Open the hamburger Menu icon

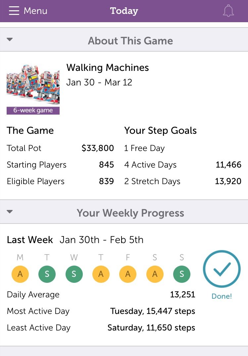tap(14, 11)
